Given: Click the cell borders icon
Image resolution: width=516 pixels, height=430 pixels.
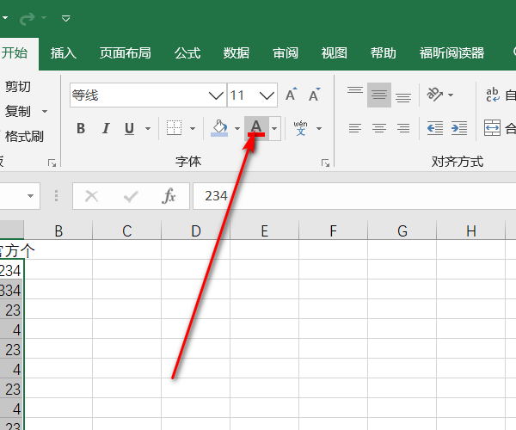Looking at the screenshot, I should point(175,129).
